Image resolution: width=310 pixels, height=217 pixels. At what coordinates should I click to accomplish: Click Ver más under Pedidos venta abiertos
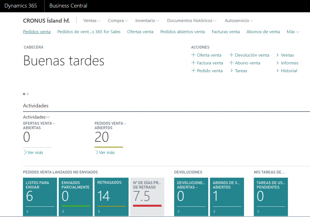(x=105, y=153)
